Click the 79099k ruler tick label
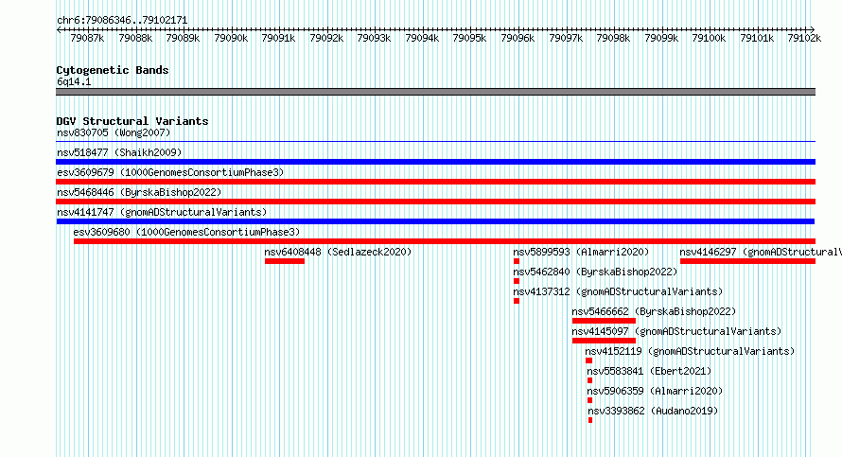This screenshot has width=842, height=457. tap(661, 38)
